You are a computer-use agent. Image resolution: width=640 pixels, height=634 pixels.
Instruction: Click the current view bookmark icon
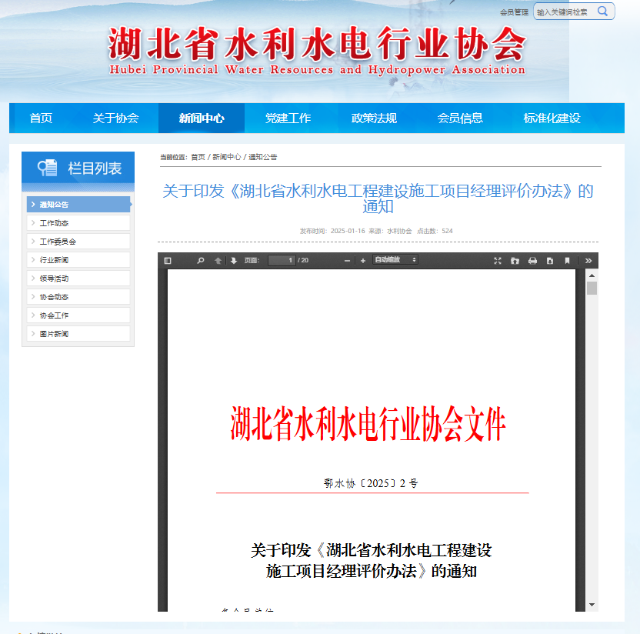[x=567, y=260]
